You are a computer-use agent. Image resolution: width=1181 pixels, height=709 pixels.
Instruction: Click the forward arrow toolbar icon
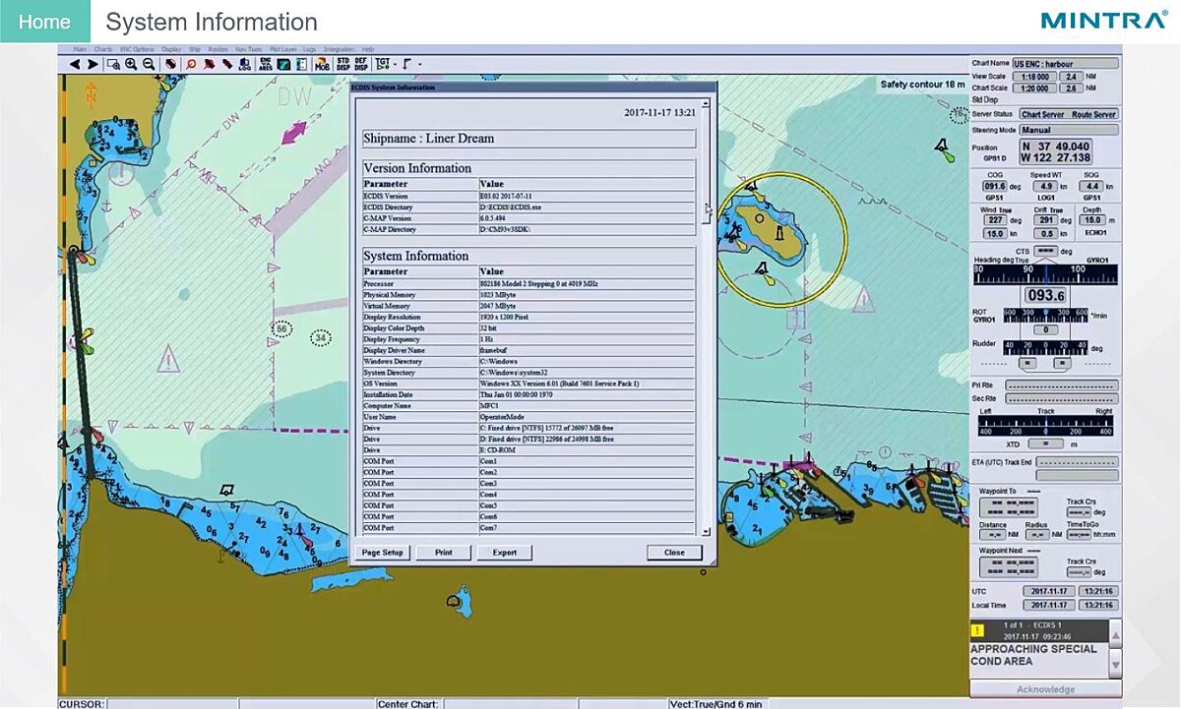(x=93, y=65)
